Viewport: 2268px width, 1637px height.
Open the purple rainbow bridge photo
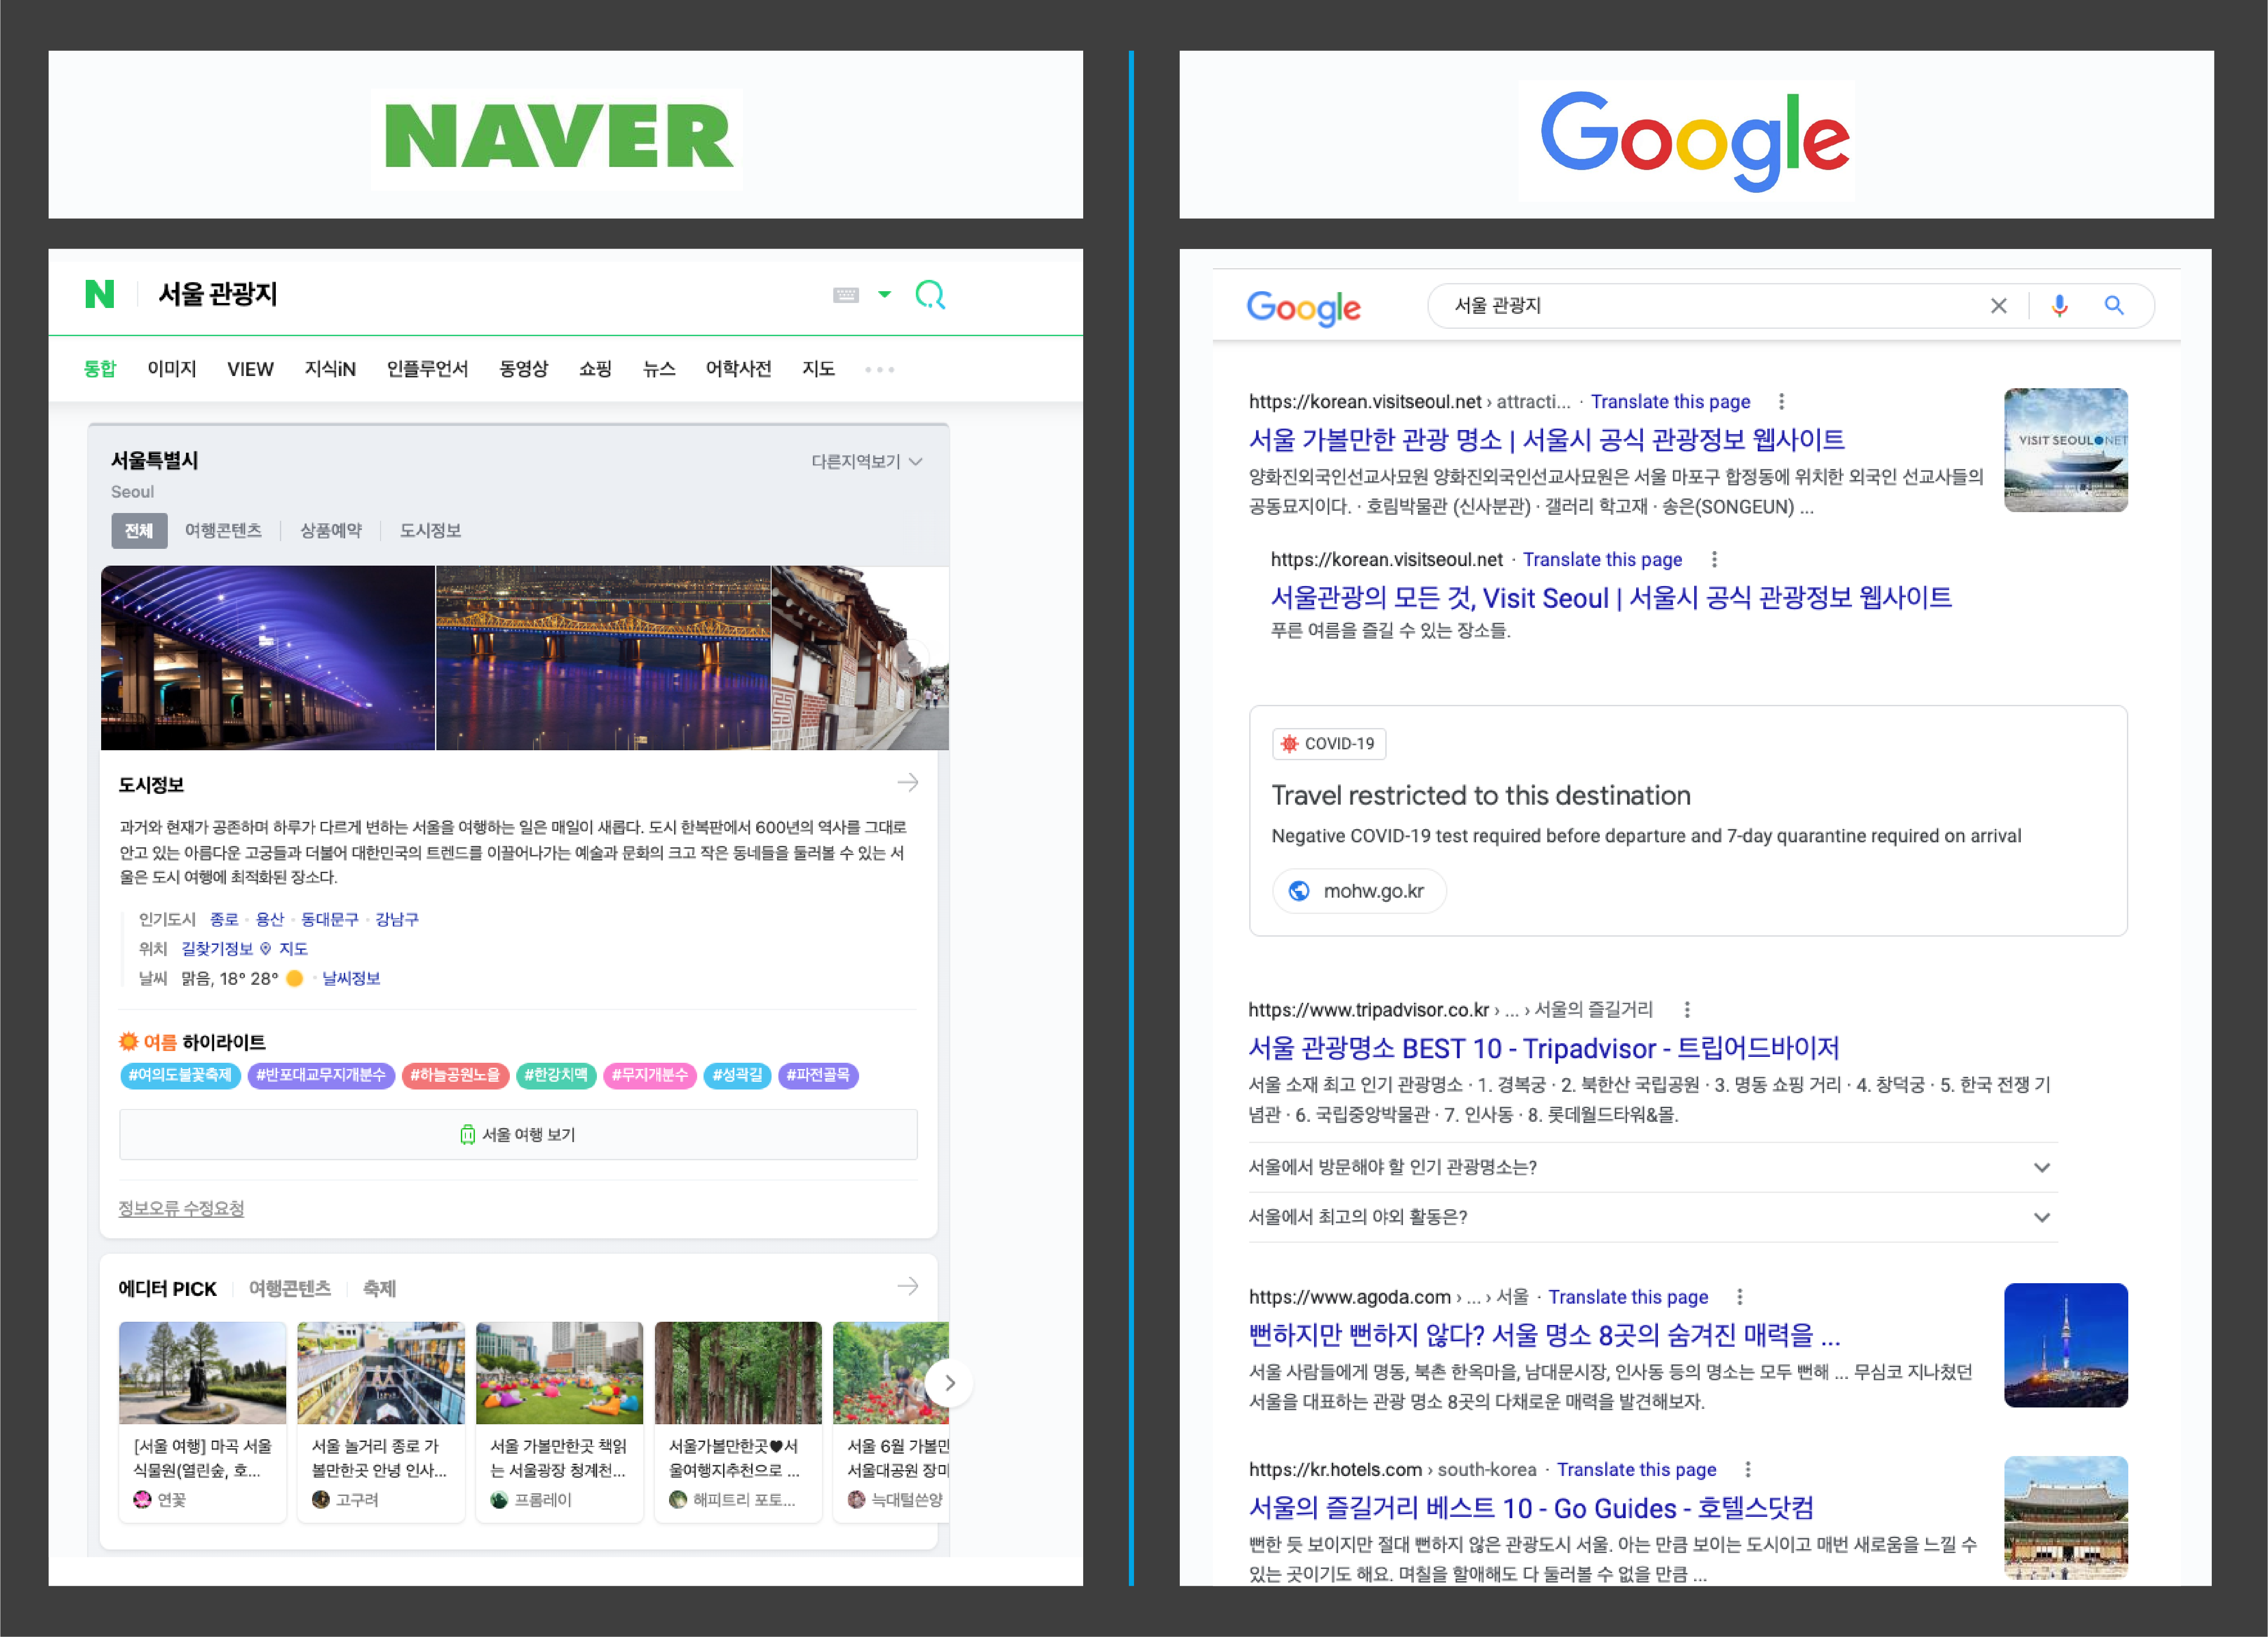click(x=268, y=658)
